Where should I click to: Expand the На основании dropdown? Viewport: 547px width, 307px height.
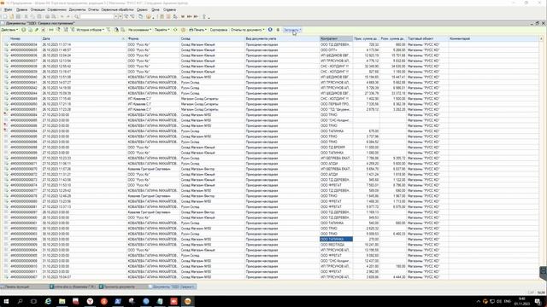point(139,30)
